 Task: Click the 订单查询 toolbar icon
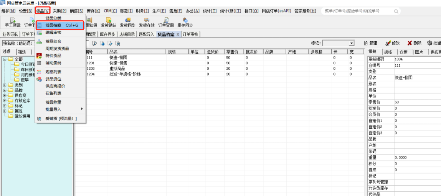166,20
